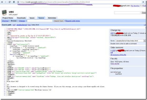Click the usc project title
147x100 pixels.
click(x=11, y=12)
